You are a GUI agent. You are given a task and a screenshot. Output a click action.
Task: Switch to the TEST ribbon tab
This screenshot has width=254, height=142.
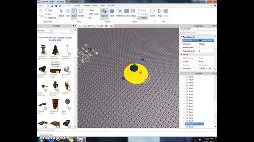[95, 6]
